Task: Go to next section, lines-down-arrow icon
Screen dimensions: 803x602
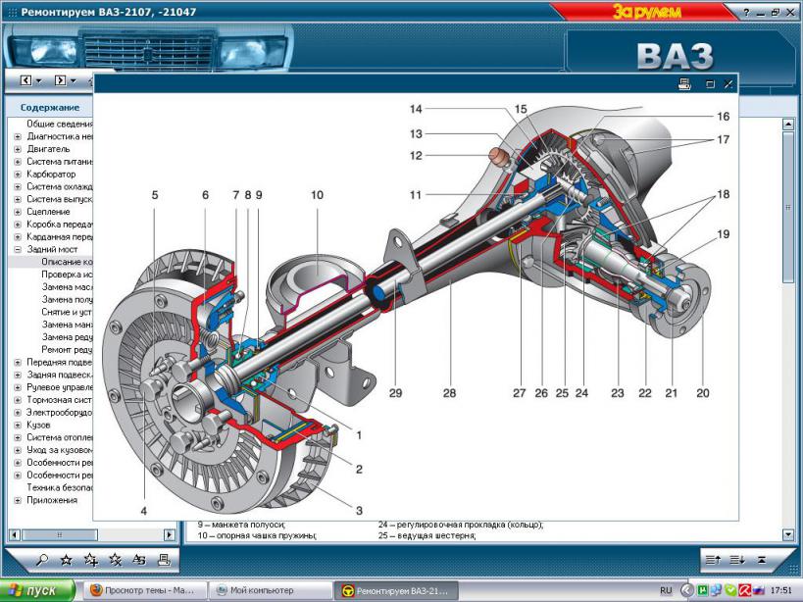Action: [x=737, y=560]
